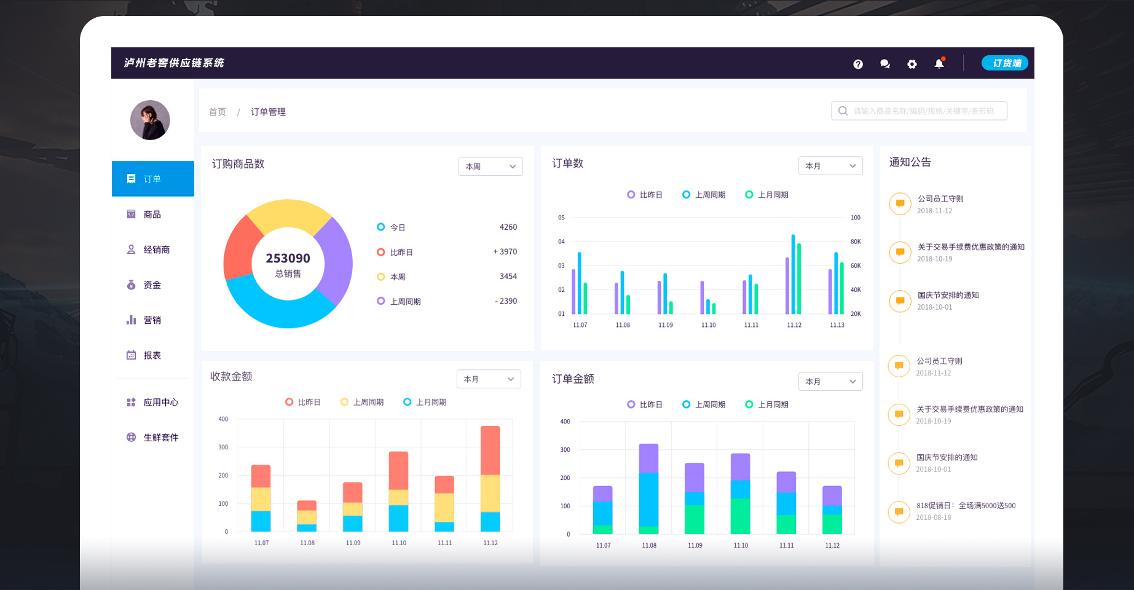Click the help question mark icon
This screenshot has width=1134, height=590.
tap(858, 64)
